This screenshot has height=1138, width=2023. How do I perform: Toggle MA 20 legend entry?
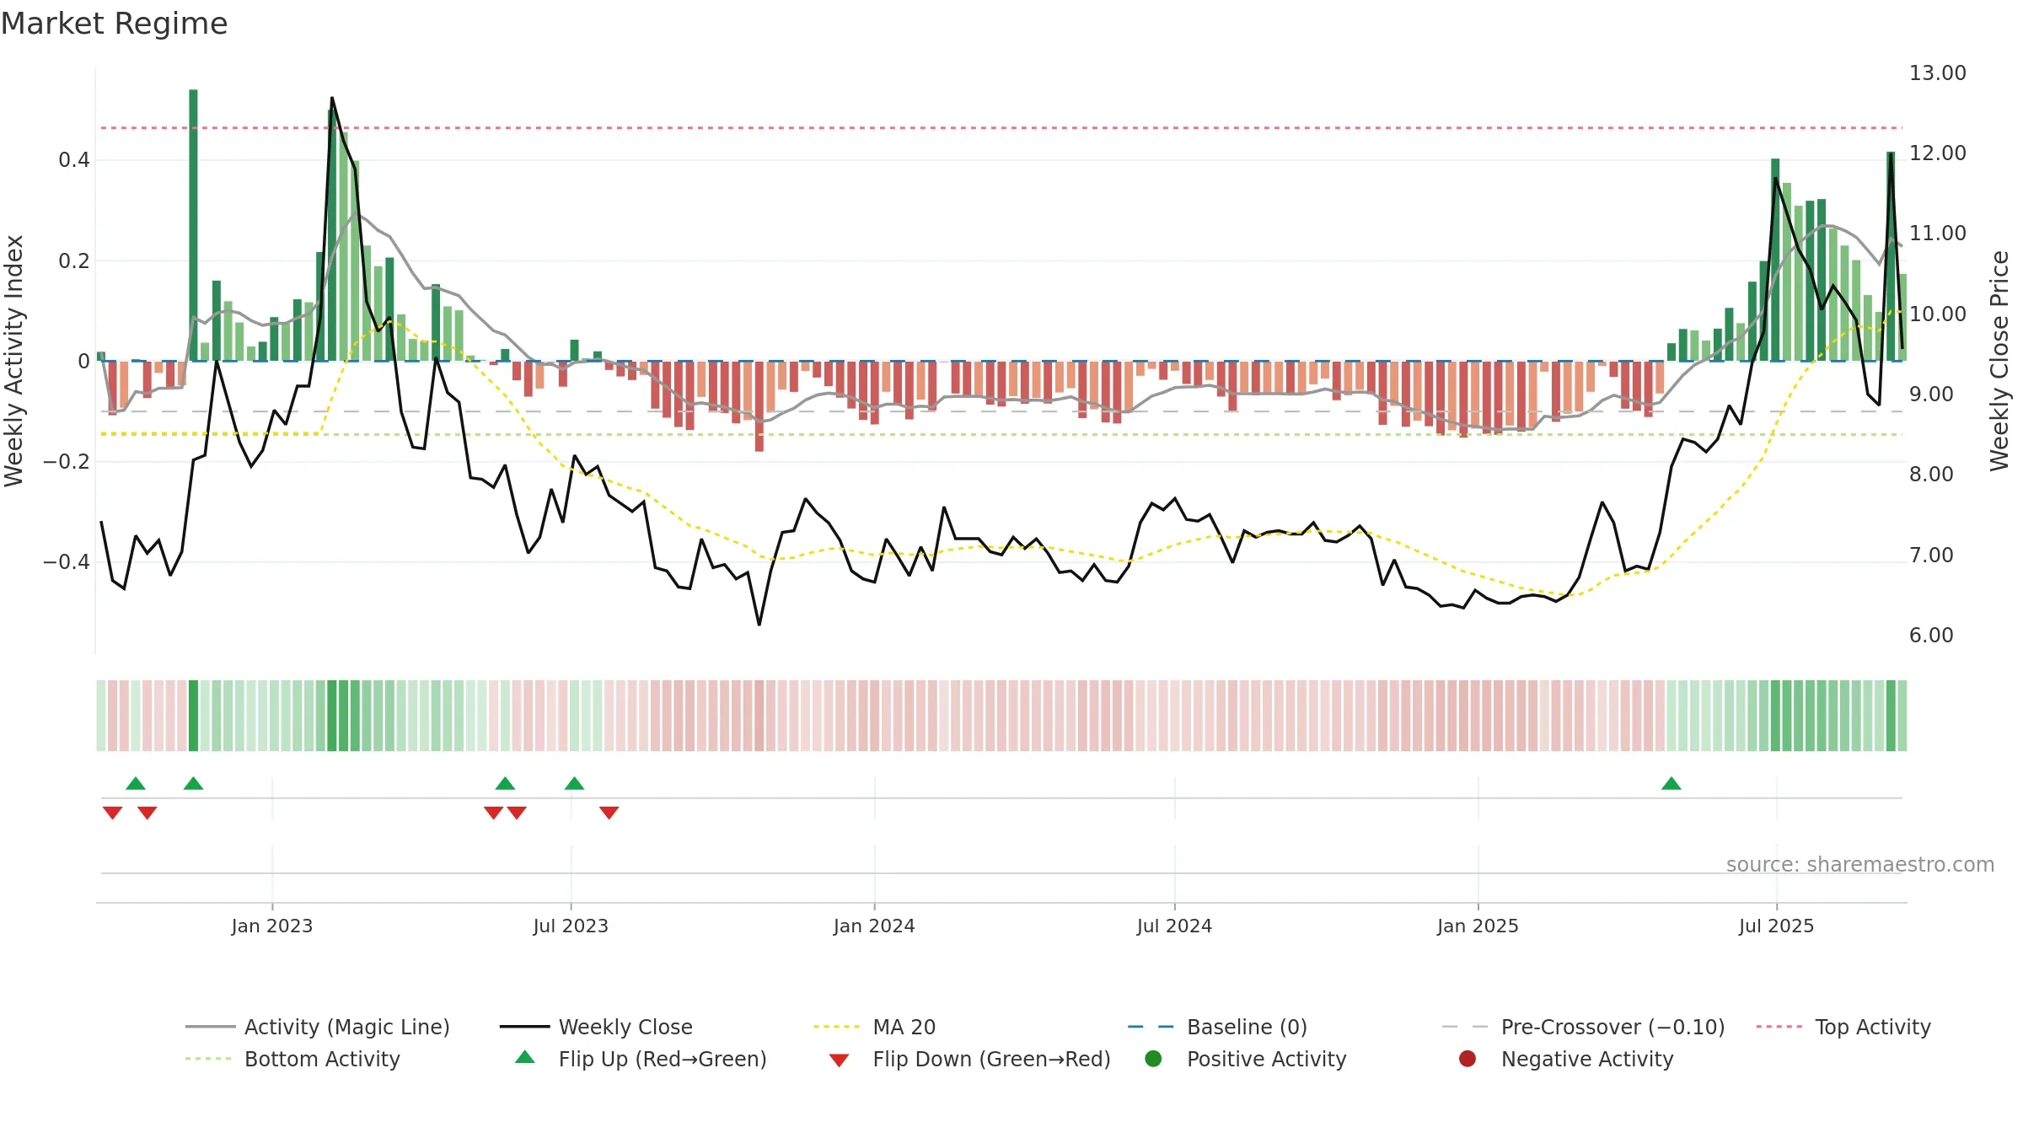pyautogui.click(x=874, y=1027)
